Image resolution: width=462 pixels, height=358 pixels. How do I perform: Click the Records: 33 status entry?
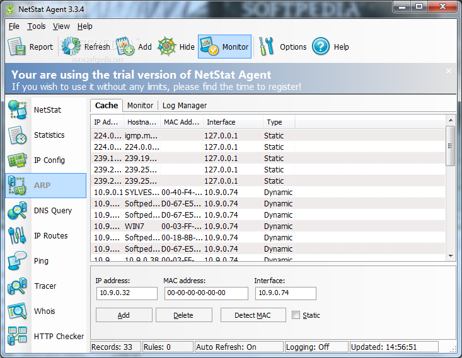pyautogui.click(x=115, y=347)
